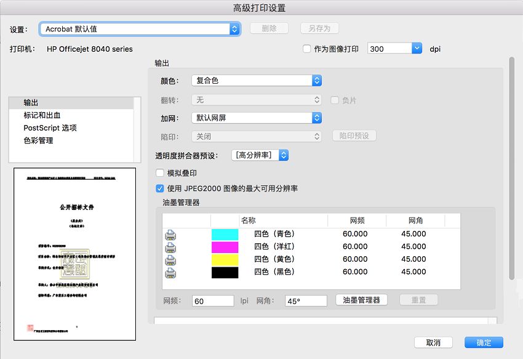Click the 确定 button to confirm
Screen dimensions: 523x359
tap(484, 342)
